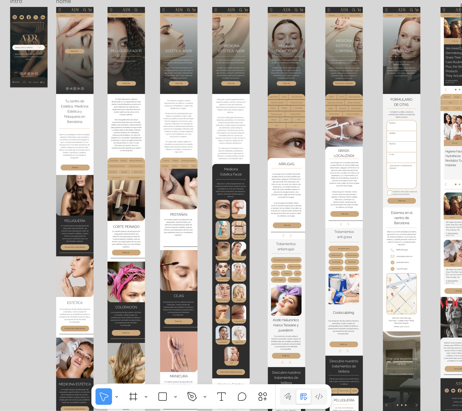Open the Move tool dropdown chevron
The width and height of the screenshot is (462, 411).
[x=117, y=397]
